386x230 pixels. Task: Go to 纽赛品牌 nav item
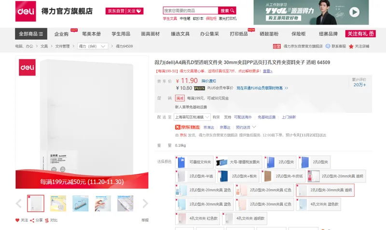(x=328, y=34)
